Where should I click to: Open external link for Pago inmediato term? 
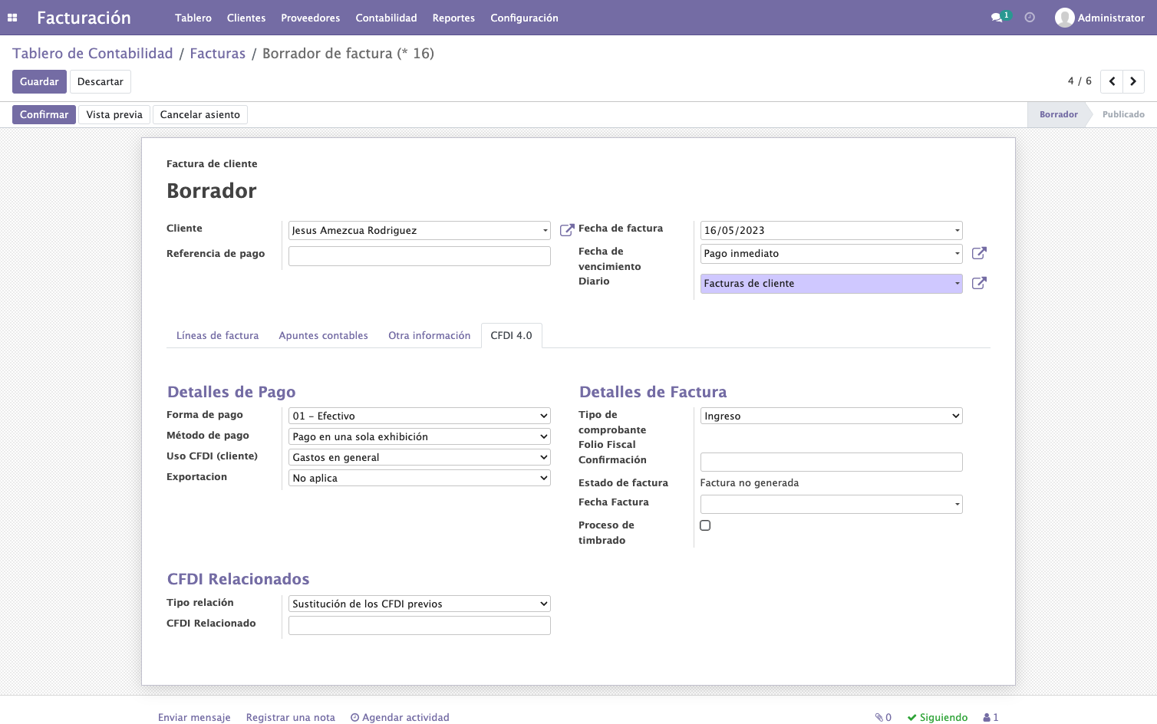click(979, 253)
